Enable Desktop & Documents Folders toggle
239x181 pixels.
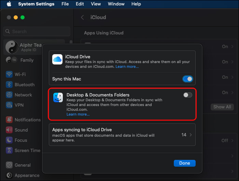(x=188, y=95)
